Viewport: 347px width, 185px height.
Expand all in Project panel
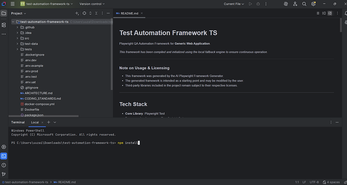click(90, 13)
